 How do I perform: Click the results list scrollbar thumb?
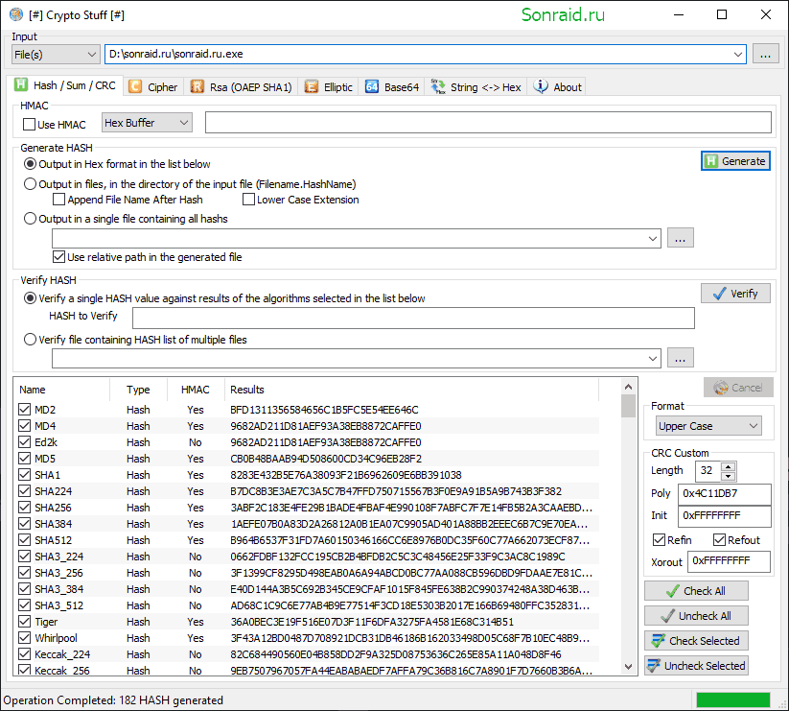(x=628, y=407)
